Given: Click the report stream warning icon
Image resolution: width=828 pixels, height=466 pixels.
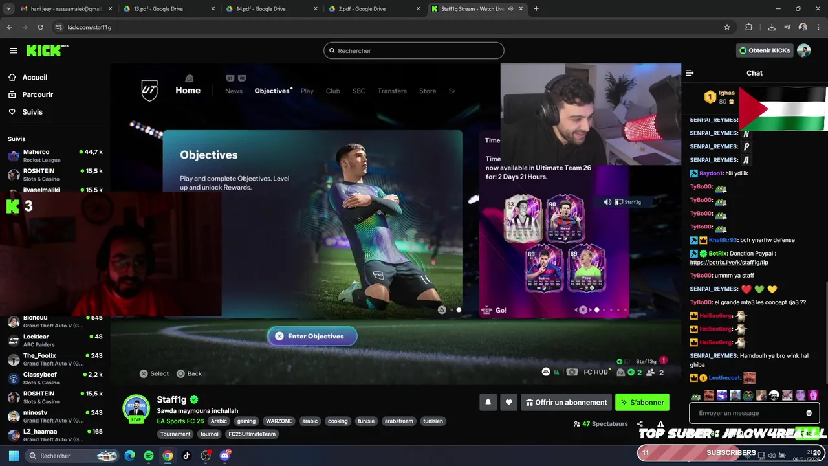Looking at the screenshot, I should click(x=660, y=424).
